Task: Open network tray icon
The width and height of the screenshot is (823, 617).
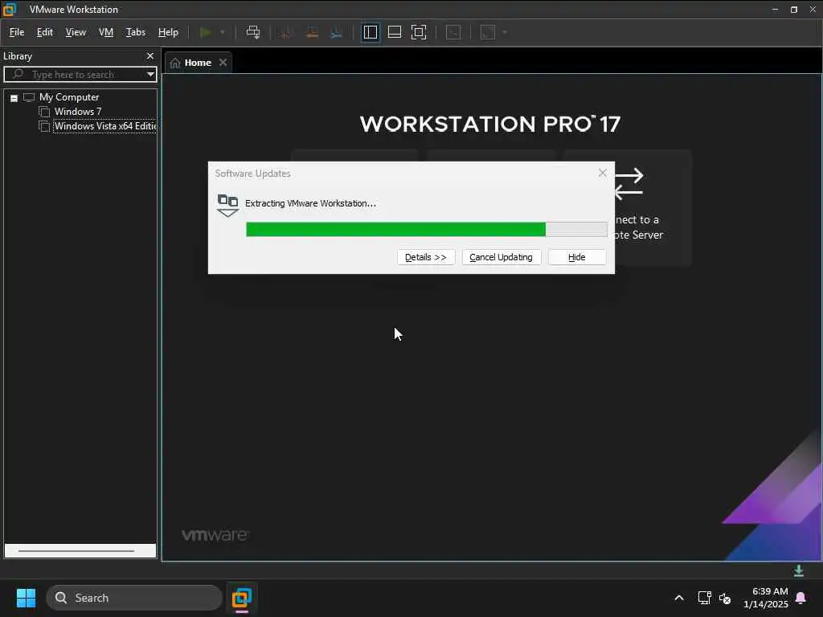Action: point(704,598)
